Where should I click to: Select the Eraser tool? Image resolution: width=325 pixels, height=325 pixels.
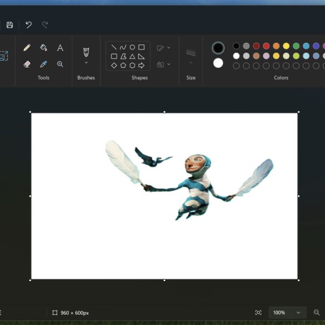[27, 64]
